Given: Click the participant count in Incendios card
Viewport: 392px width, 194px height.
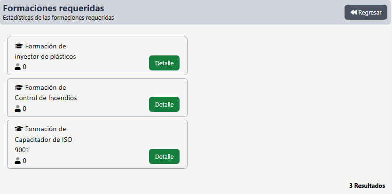Looking at the screenshot, I should click(24, 109).
